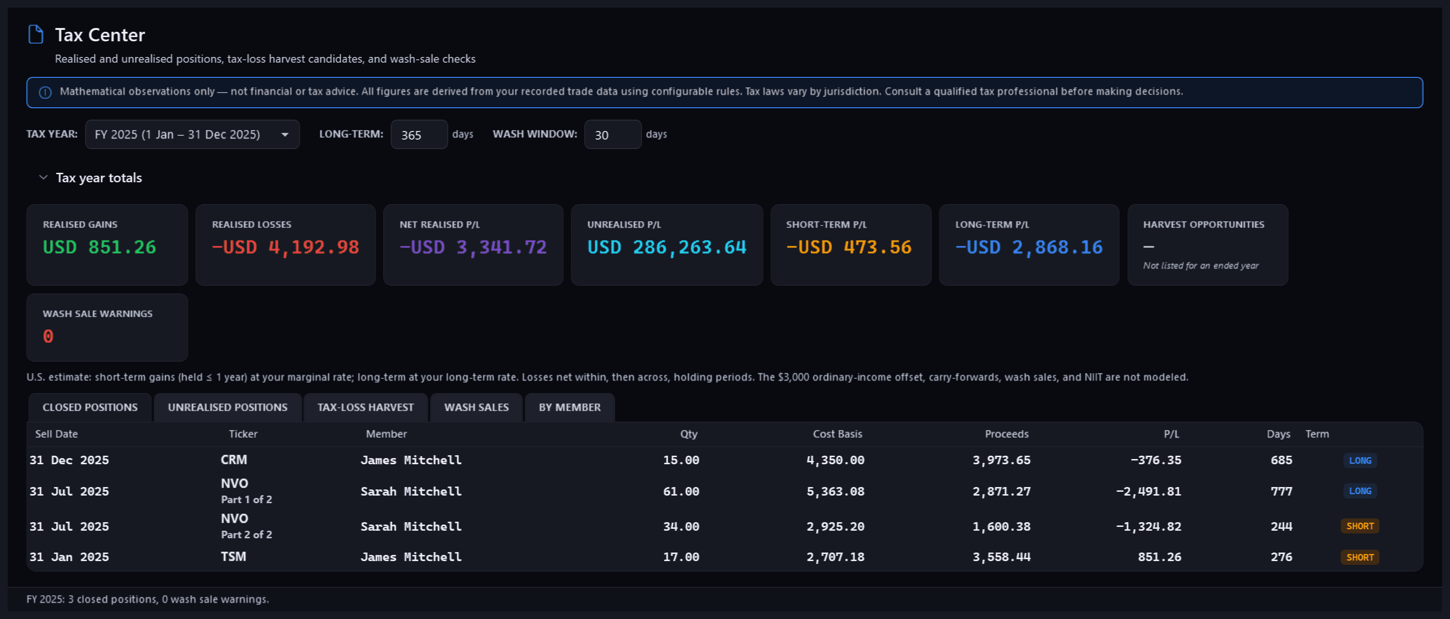This screenshot has width=1450, height=619.
Task: Click Sarah Mitchell in 61.00 qty row
Action: (411, 492)
